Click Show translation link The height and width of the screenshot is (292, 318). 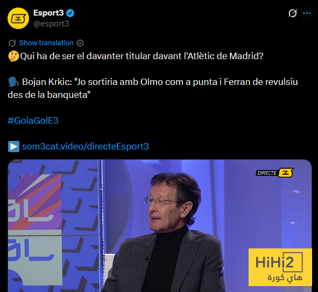tap(46, 43)
